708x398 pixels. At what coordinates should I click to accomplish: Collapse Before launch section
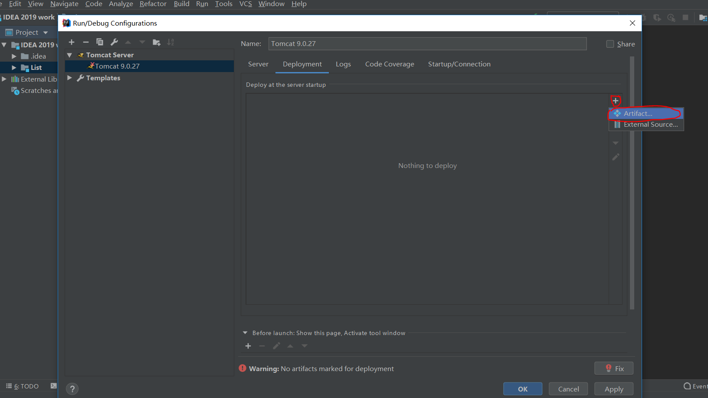pyautogui.click(x=245, y=333)
